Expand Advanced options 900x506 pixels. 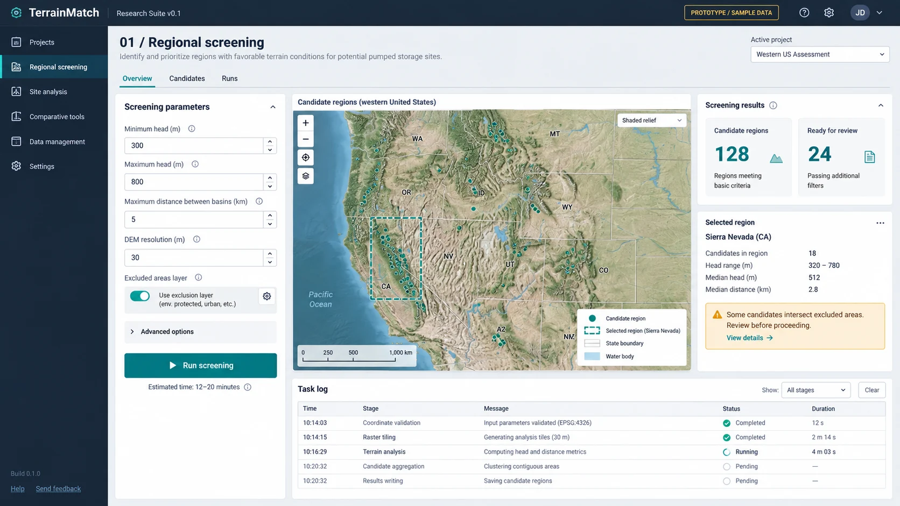point(200,332)
